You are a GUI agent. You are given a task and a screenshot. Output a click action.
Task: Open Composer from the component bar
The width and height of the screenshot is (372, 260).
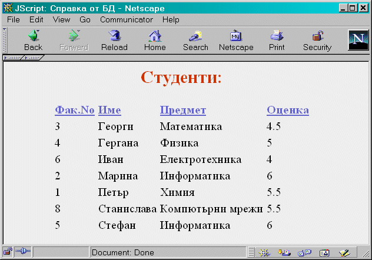coord(344,253)
